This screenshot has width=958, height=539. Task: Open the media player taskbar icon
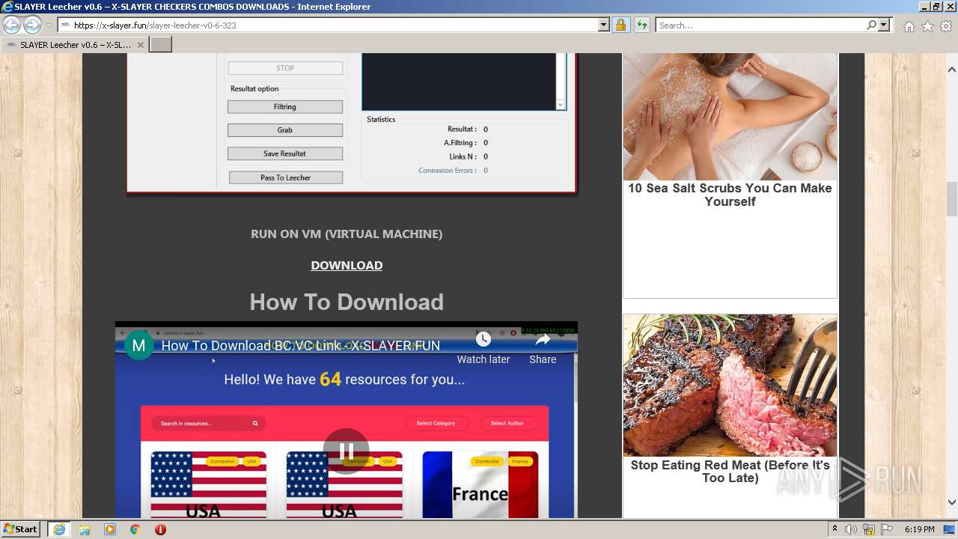110,529
